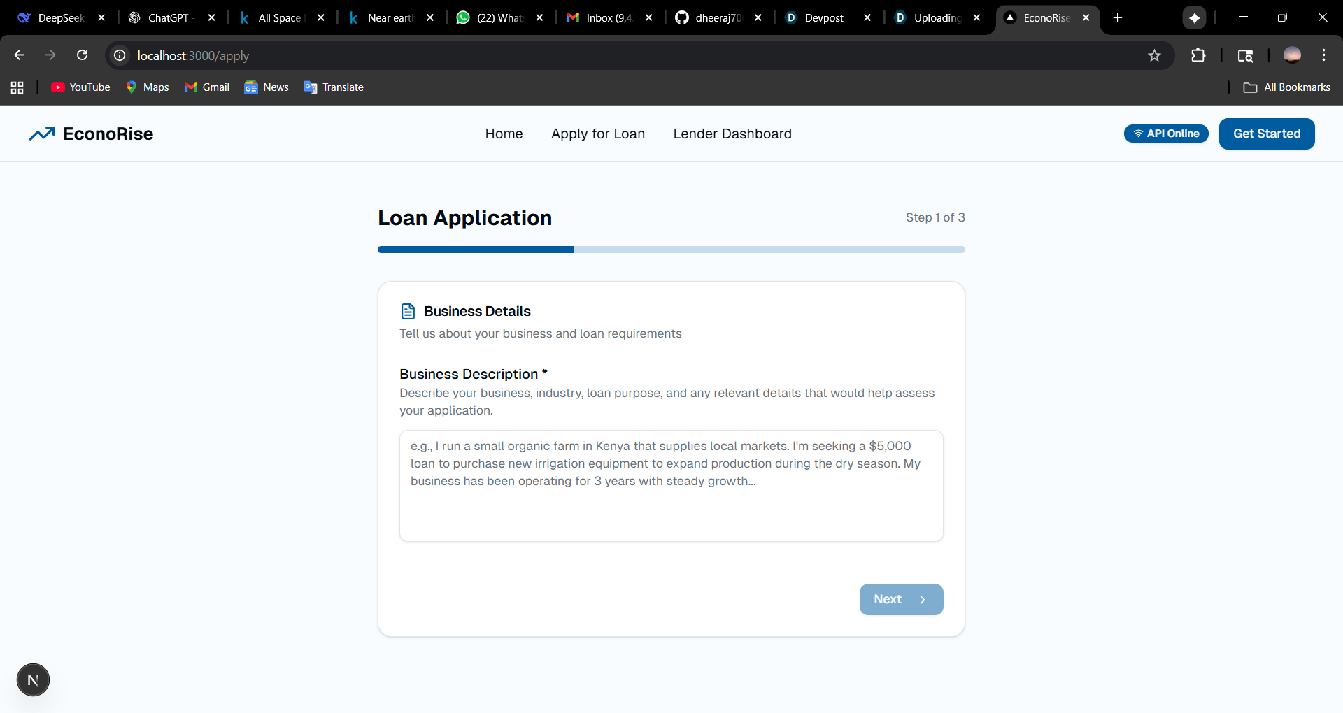Focus the Business Description text area

[671, 486]
